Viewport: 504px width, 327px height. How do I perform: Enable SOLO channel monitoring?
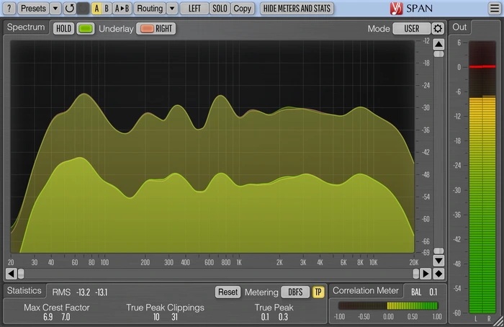220,9
